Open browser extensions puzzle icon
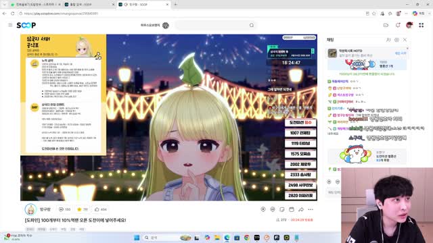 pos(390,13)
